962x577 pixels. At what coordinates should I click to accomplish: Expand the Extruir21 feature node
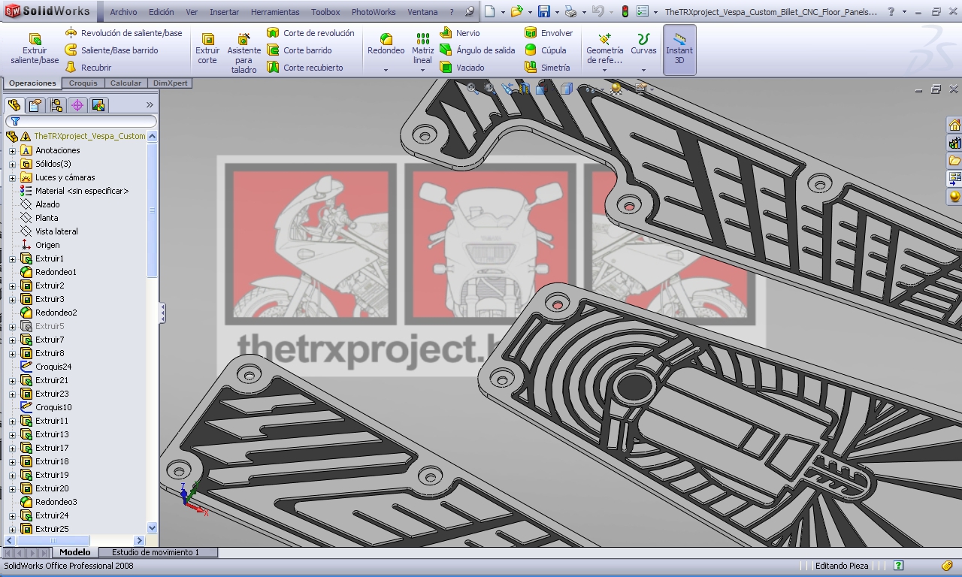12,380
